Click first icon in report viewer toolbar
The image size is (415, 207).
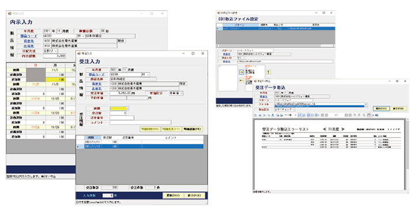(255, 116)
